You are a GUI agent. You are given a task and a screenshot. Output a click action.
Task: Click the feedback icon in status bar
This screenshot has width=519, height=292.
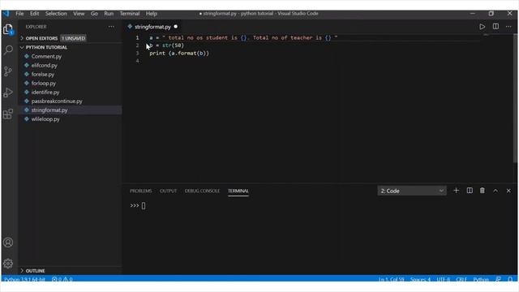click(498, 279)
